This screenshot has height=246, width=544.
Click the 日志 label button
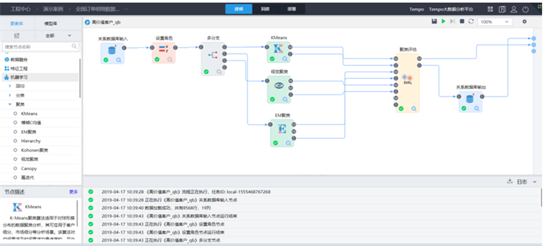tap(522, 182)
